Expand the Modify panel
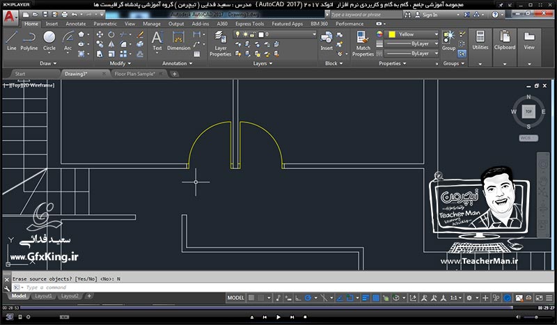This screenshot has height=325, width=557. (x=120, y=63)
